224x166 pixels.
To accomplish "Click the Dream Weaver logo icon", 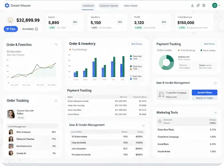I will pyautogui.click(x=7, y=5).
